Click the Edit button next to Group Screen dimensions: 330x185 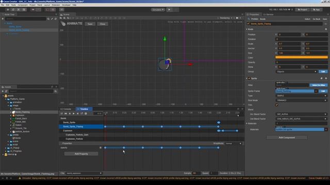323,72
